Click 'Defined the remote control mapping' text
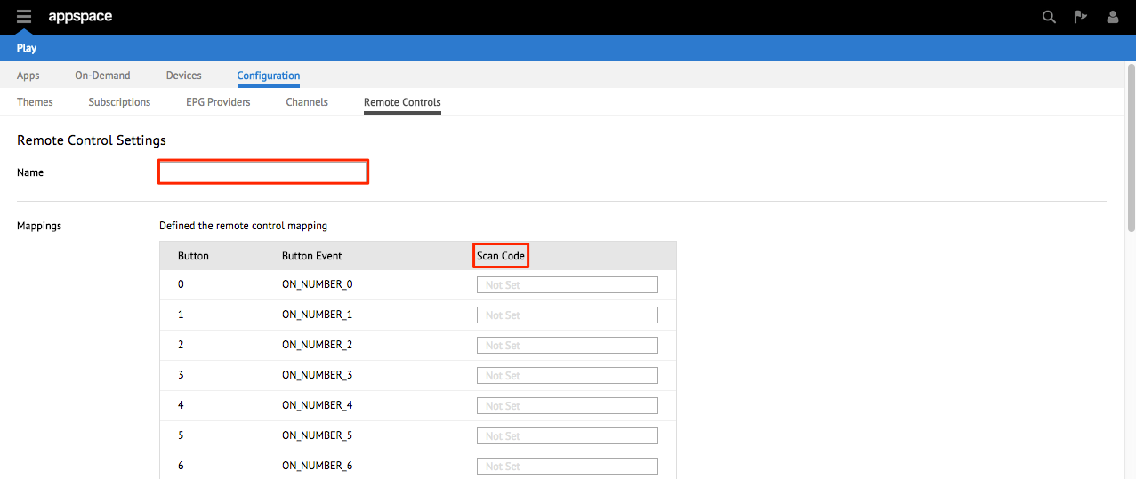This screenshot has height=479, width=1136. click(243, 226)
